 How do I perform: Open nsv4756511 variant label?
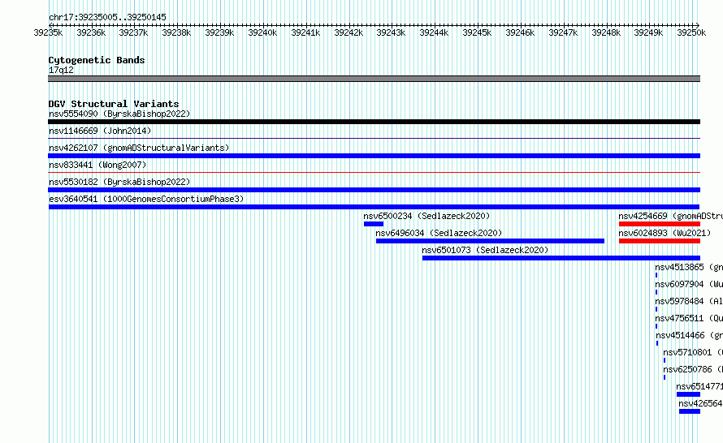pyautogui.click(x=689, y=318)
